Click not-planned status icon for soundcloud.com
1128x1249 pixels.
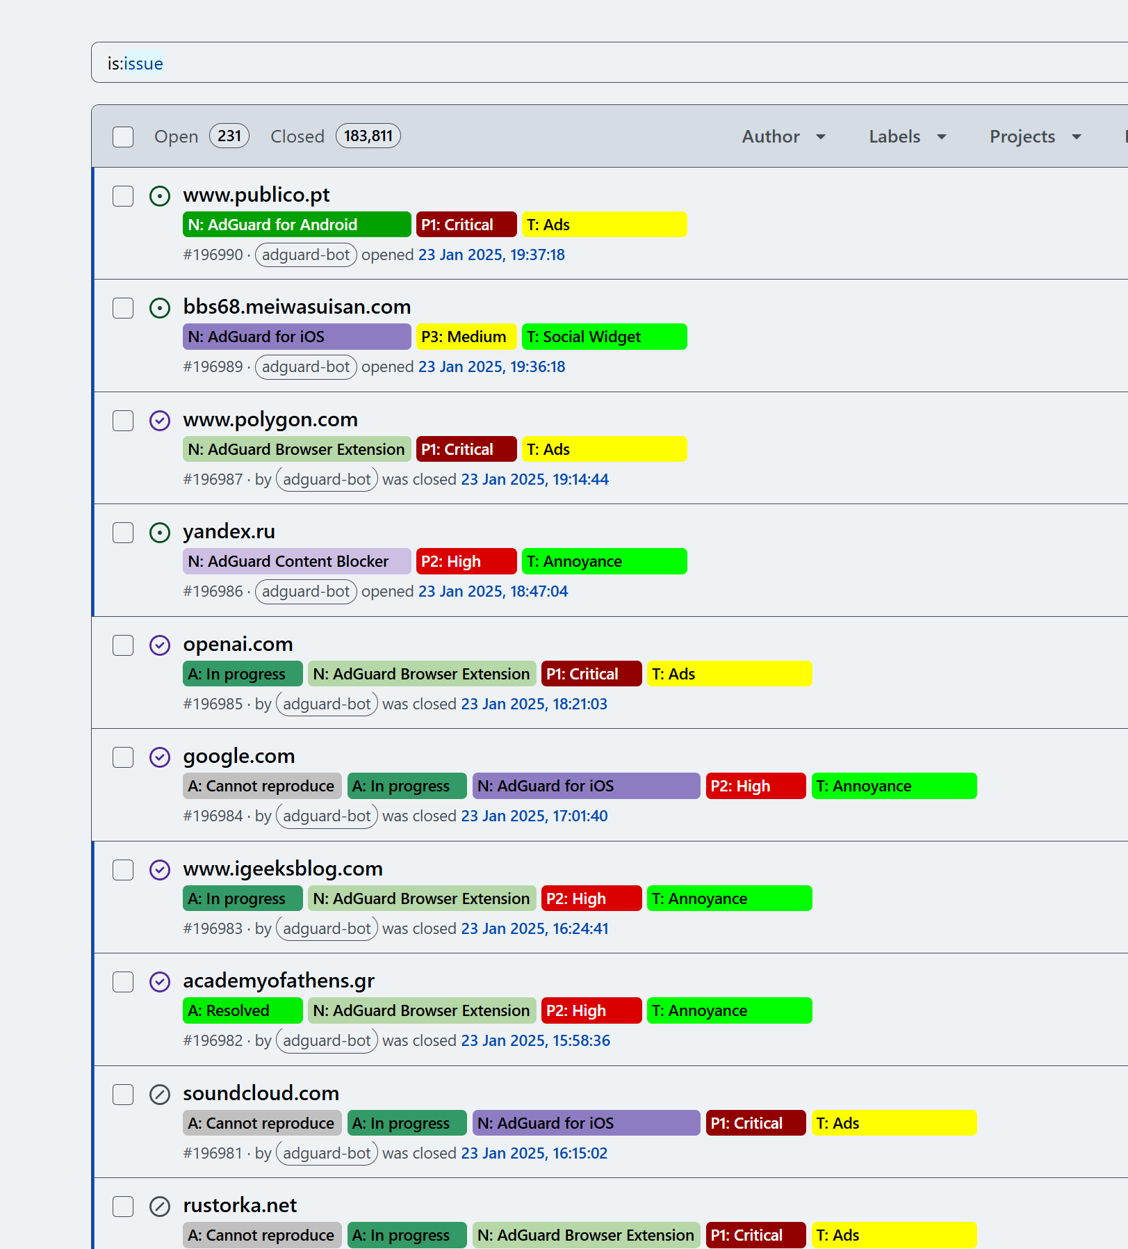(x=160, y=1095)
